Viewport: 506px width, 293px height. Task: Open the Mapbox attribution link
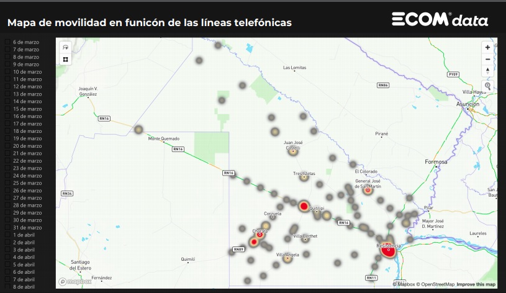404,284
